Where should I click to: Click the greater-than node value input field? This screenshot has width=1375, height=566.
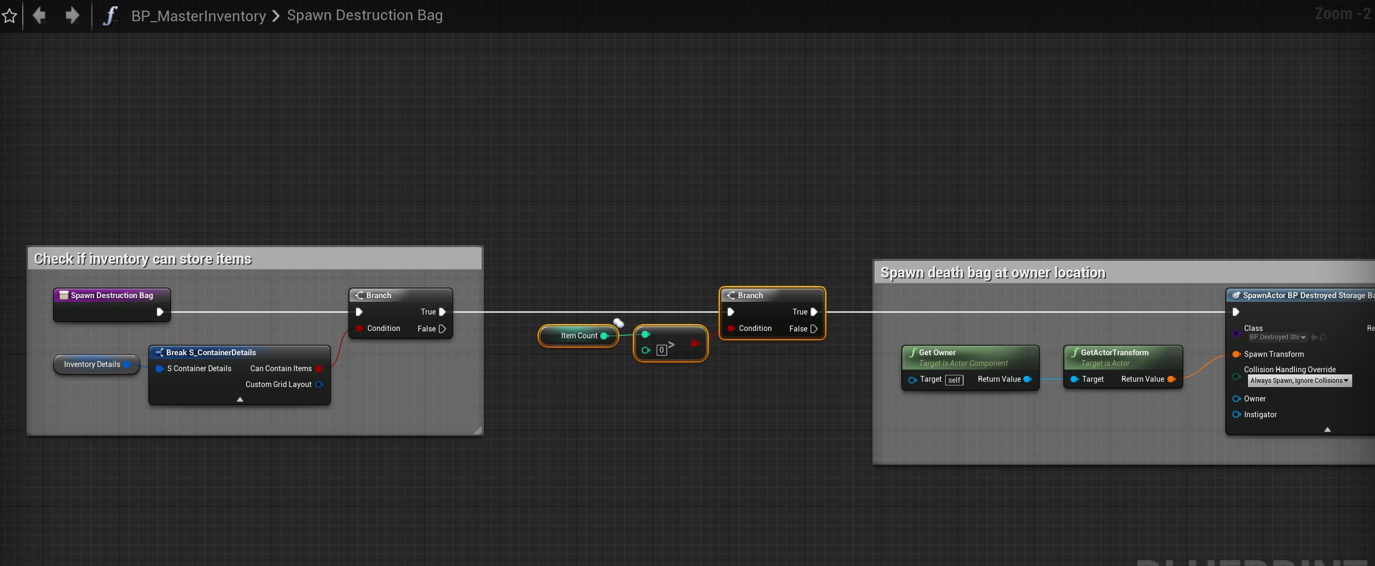click(x=661, y=351)
